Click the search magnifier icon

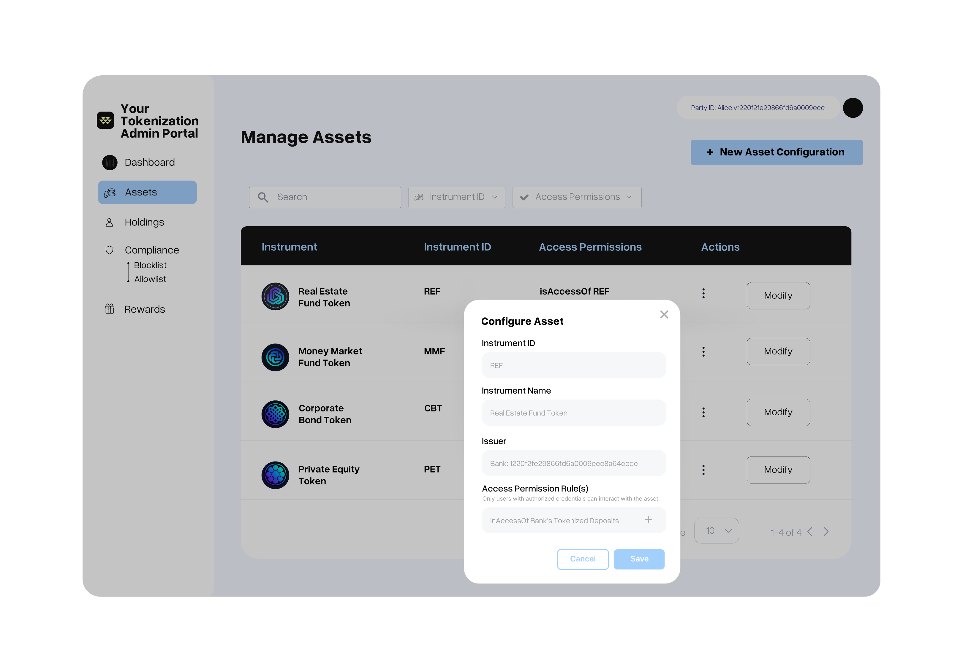pos(263,197)
